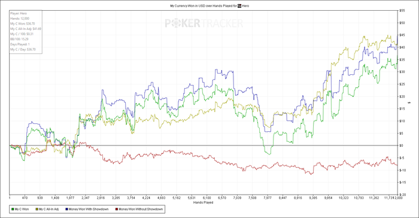Click the 470 x-axis tick label
Image resolution: width=419 pixels, height=218 pixels.
pos(25,198)
